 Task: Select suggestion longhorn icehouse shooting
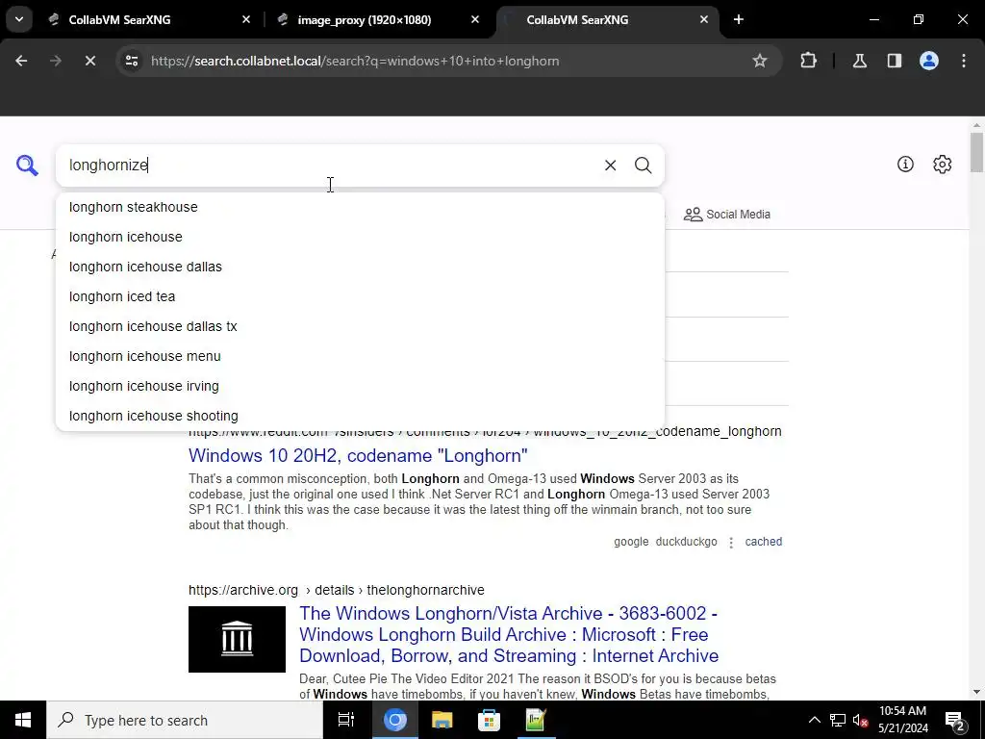point(360,416)
